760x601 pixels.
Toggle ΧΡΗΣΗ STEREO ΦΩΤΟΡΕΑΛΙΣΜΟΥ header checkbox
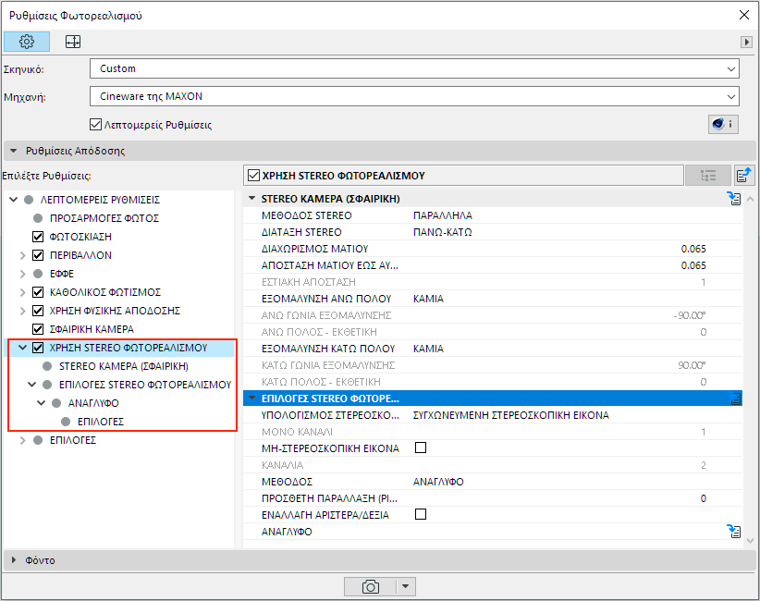click(253, 175)
